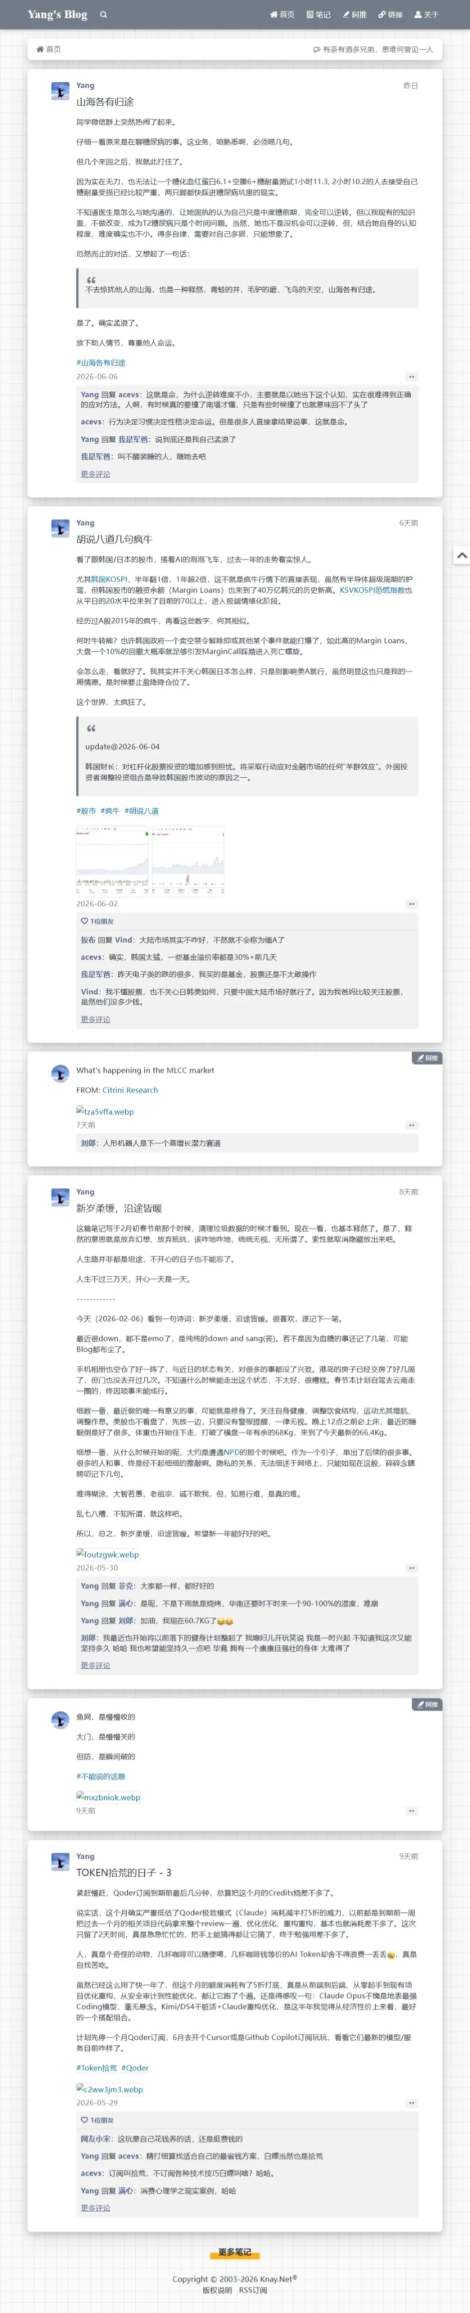Screen dimensions: 470x2313
Task: Click the comment button on the MLCC post
Action: pyautogui.click(x=411, y=1125)
